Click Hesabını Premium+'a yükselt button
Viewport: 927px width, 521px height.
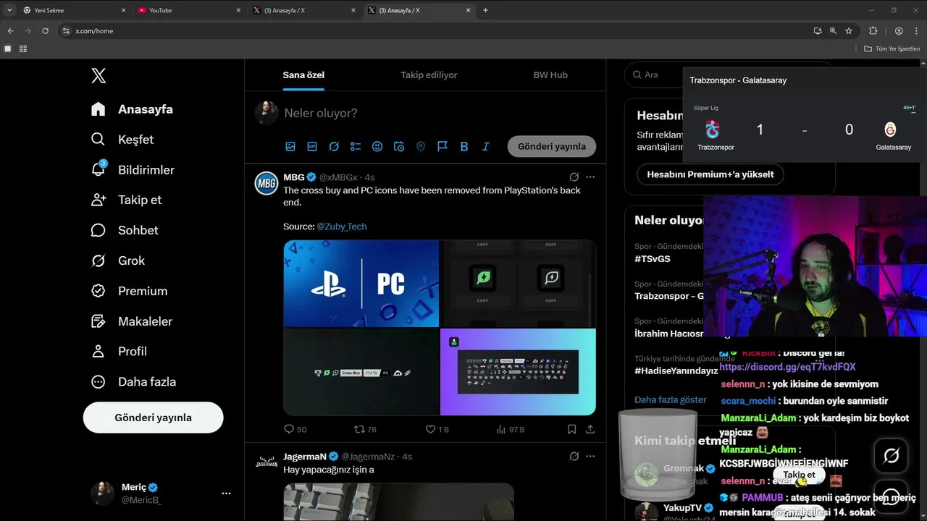tap(710, 174)
